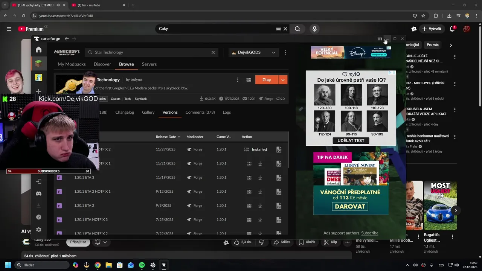
Task: Click the CurseForge sign-in icon
Action: click(38, 181)
